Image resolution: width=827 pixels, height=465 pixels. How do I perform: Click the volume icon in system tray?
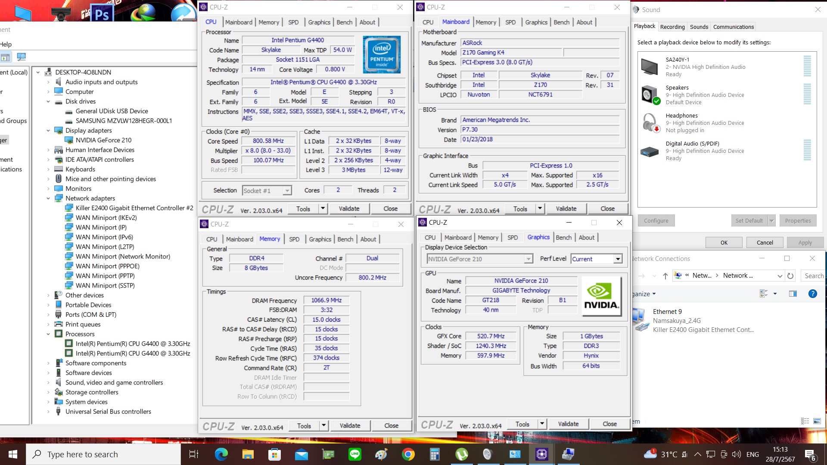tap(736, 454)
